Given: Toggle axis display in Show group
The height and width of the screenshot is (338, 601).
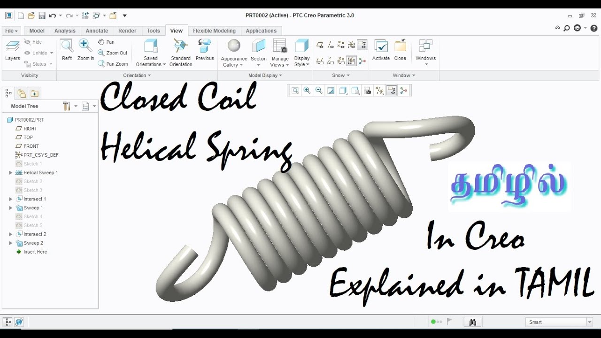Looking at the screenshot, I should 331,45.
